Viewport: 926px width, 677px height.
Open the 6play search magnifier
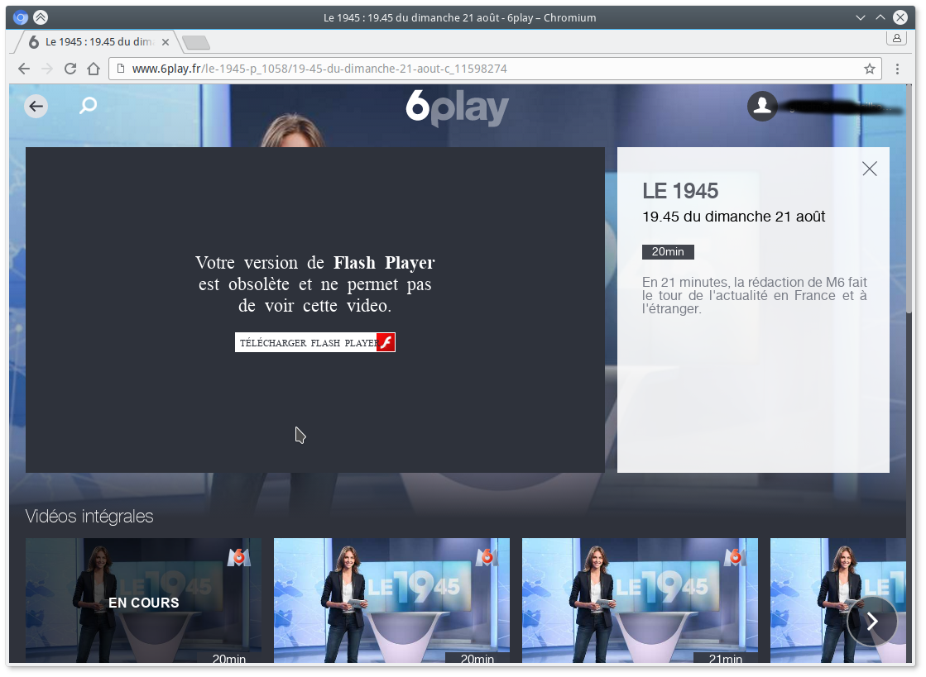(x=88, y=106)
